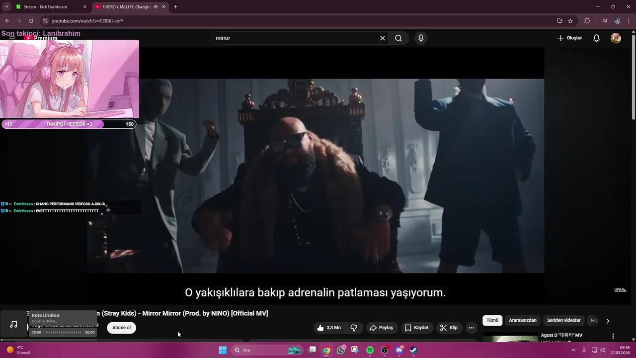Subscribe using the Abone ol button

(x=121, y=328)
